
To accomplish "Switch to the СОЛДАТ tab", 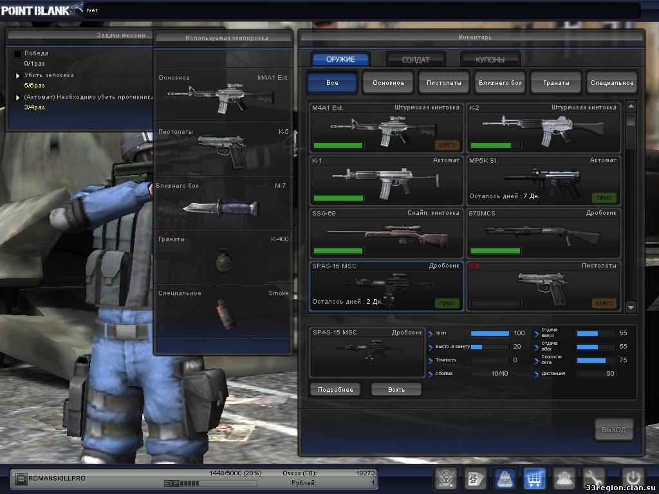I will pos(416,60).
